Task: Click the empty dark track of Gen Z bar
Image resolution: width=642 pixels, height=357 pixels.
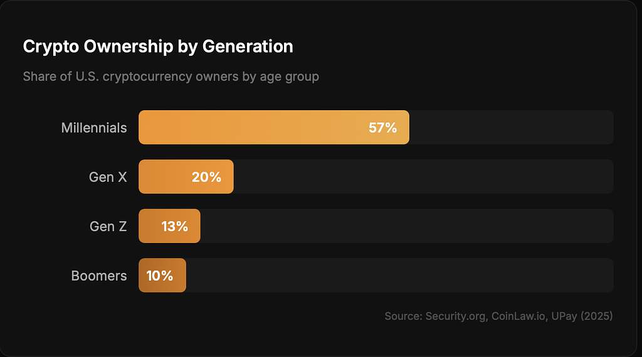Action: [x=406, y=226]
